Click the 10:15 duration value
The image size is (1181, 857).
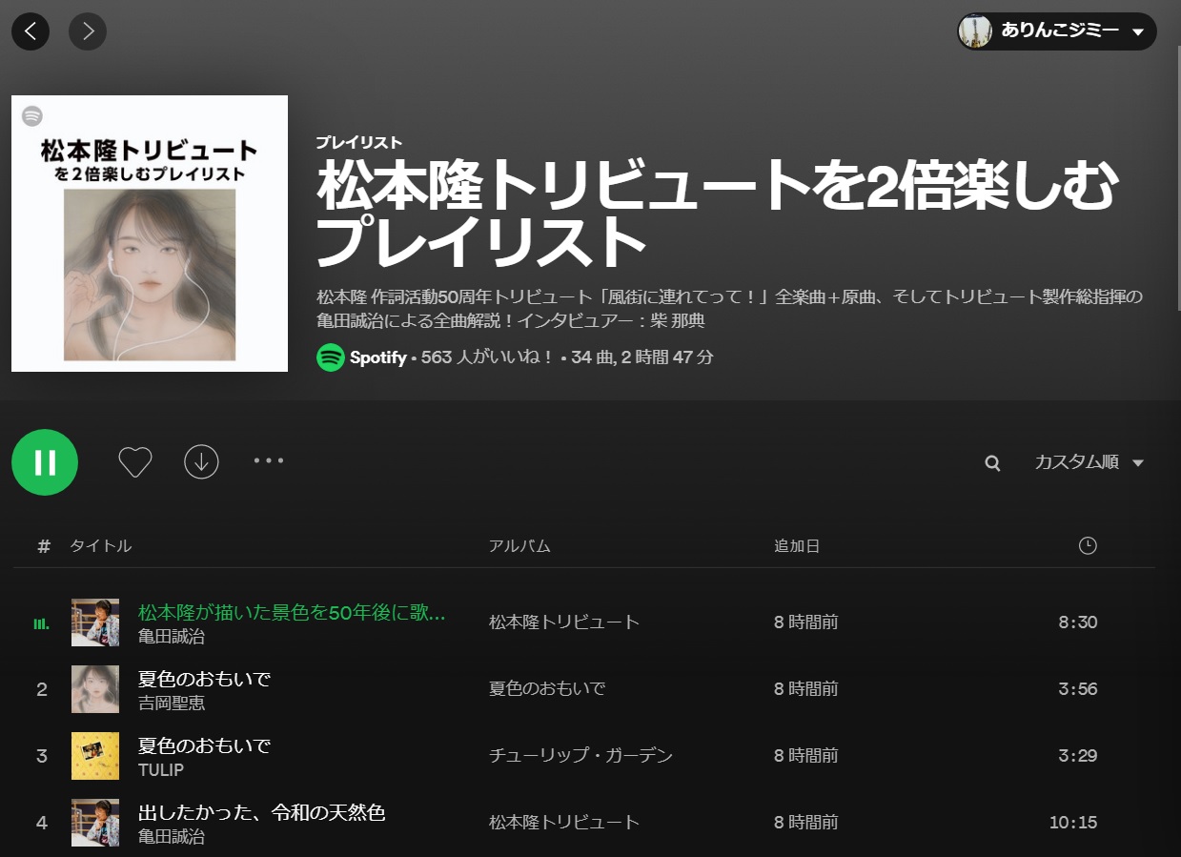[1073, 823]
